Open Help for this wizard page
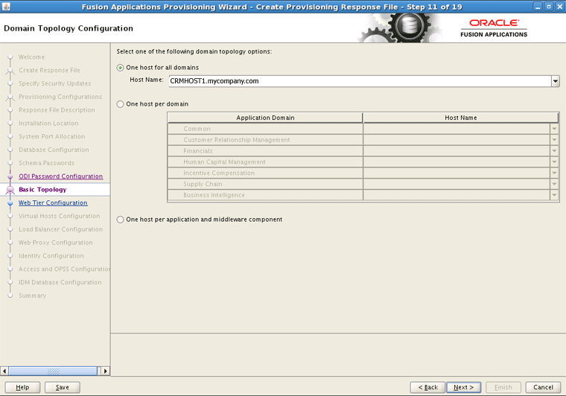 [x=22, y=387]
